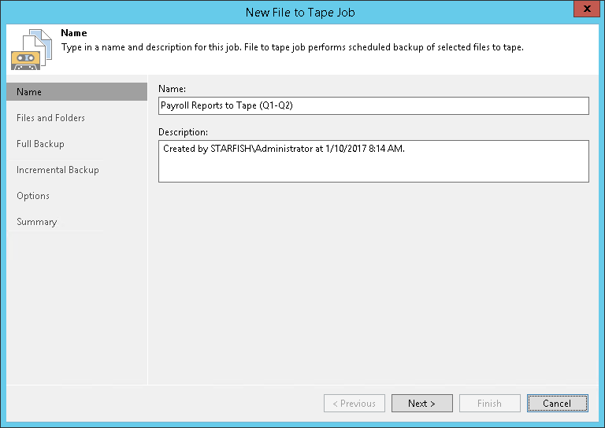Click the bold Name heading in the header
This screenshot has width=605, height=428.
coord(74,34)
